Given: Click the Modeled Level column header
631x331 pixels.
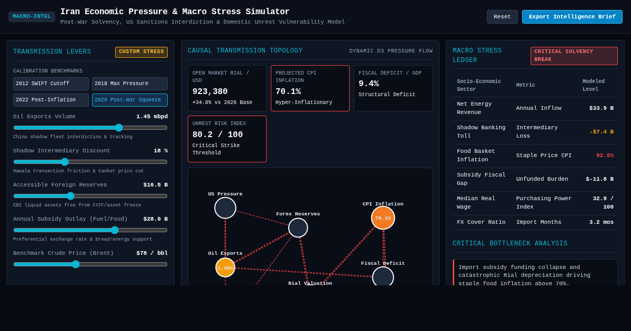Looking at the screenshot, I should pyautogui.click(x=594, y=86).
